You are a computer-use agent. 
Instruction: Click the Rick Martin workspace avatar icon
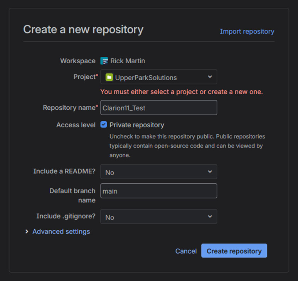pyautogui.click(x=104, y=61)
